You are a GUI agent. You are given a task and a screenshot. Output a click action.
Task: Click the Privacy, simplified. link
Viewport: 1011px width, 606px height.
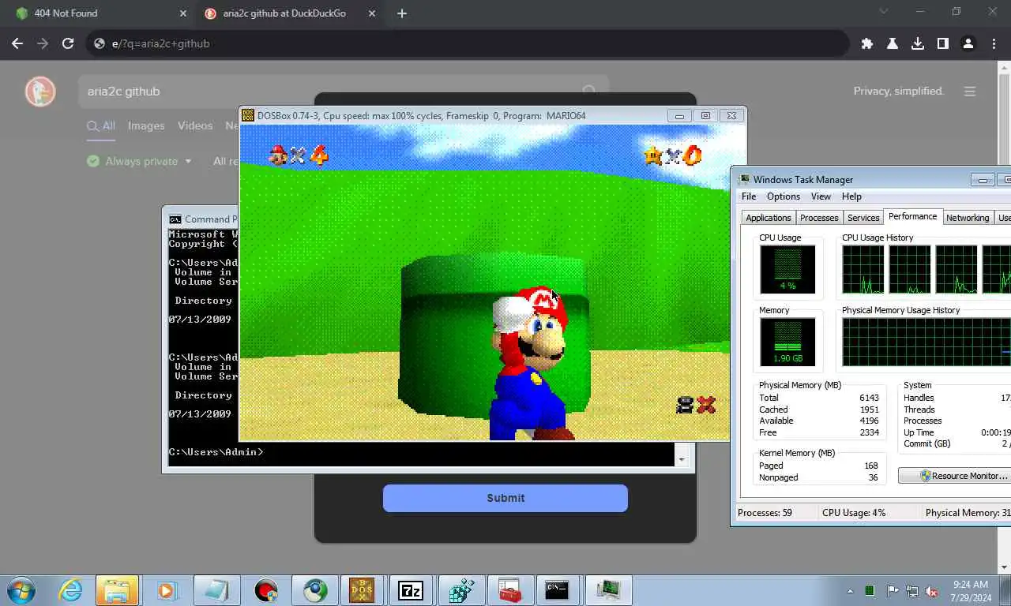coord(899,92)
